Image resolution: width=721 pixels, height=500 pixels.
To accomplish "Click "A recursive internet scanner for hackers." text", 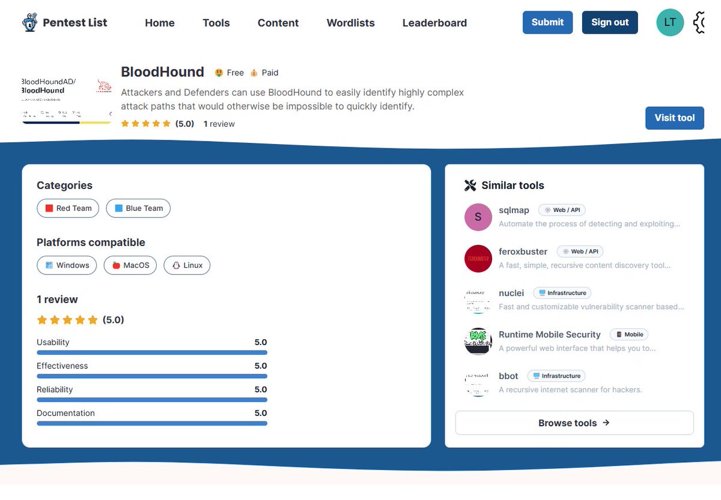I will click(570, 390).
